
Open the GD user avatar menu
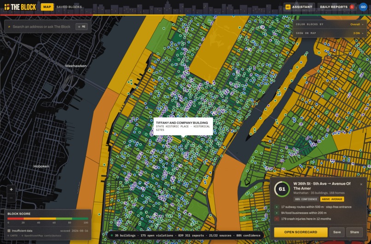coord(363,7)
